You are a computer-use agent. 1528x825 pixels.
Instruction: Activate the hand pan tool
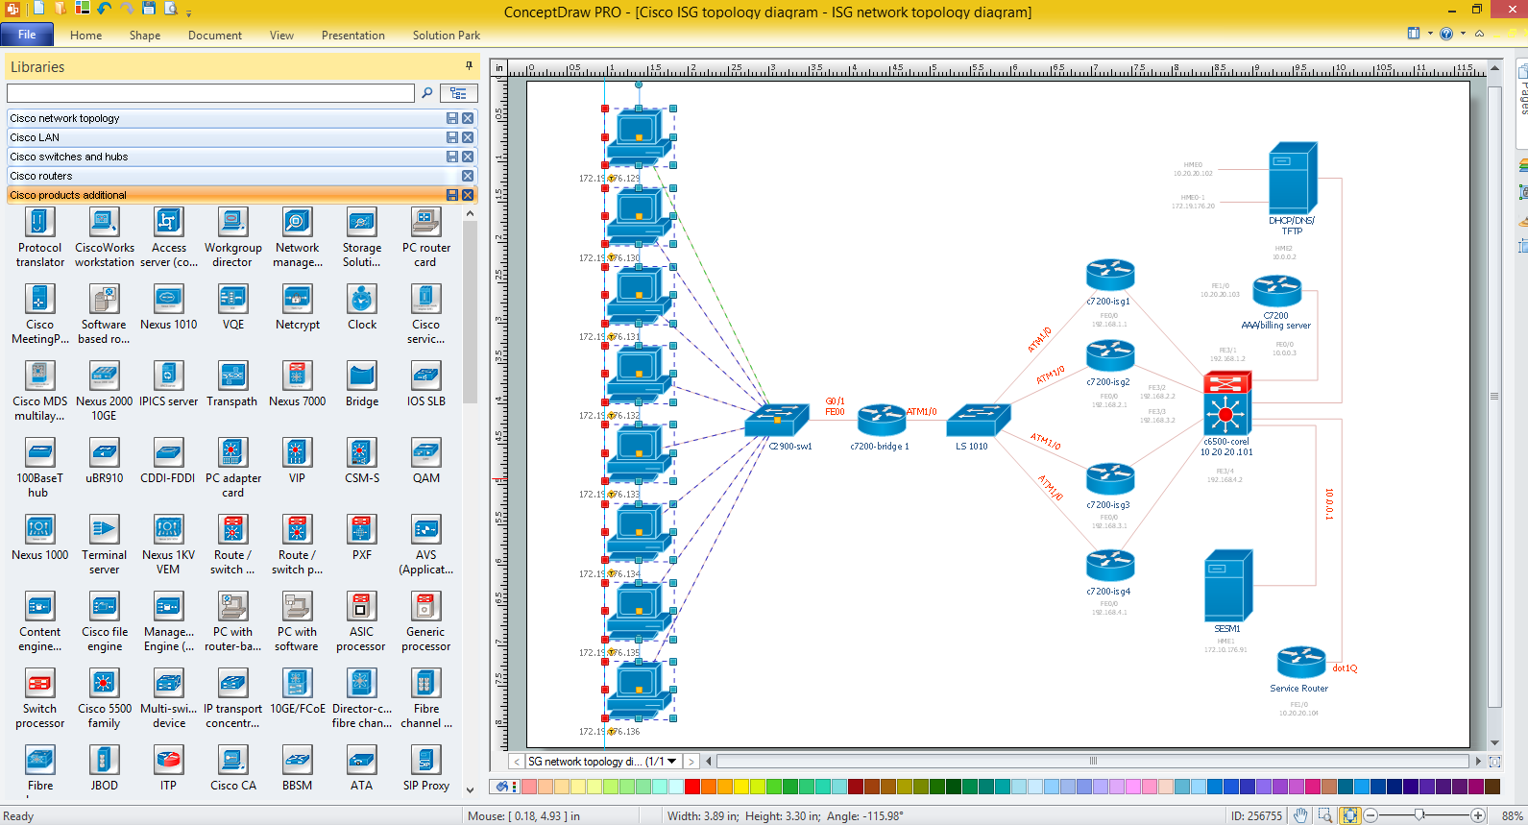pyautogui.click(x=1300, y=815)
